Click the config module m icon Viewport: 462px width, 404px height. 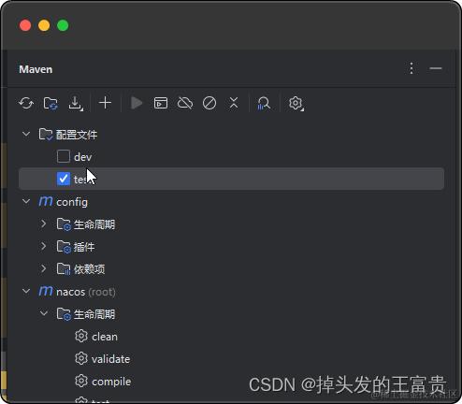pos(46,201)
